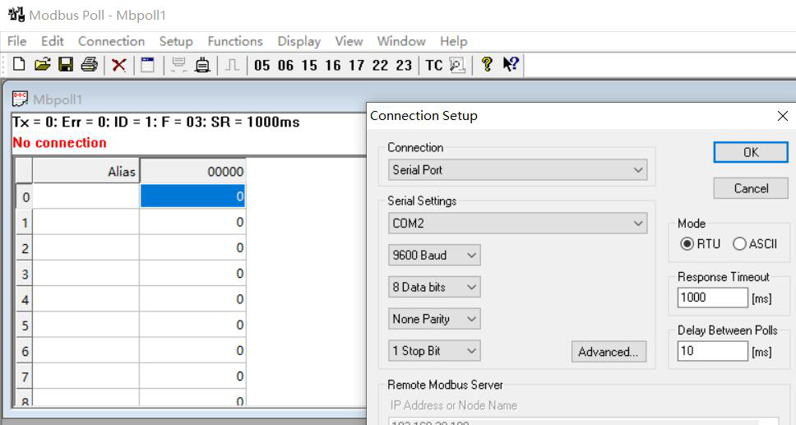The width and height of the screenshot is (796, 425).
Task: Click the Response Timeout input field
Action: click(x=712, y=298)
